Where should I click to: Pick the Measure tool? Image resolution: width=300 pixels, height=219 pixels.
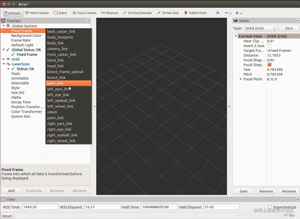109,13
